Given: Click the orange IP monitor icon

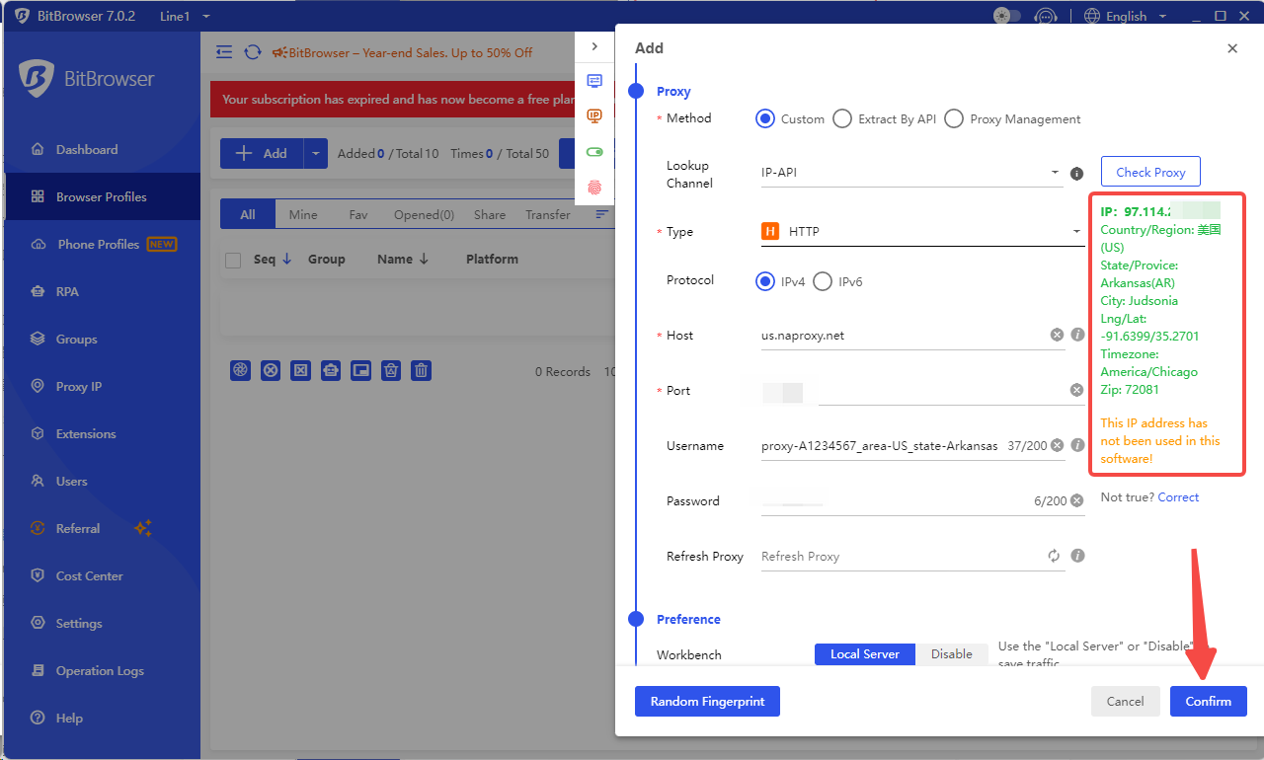Looking at the screenshot, I should point(594,115).
